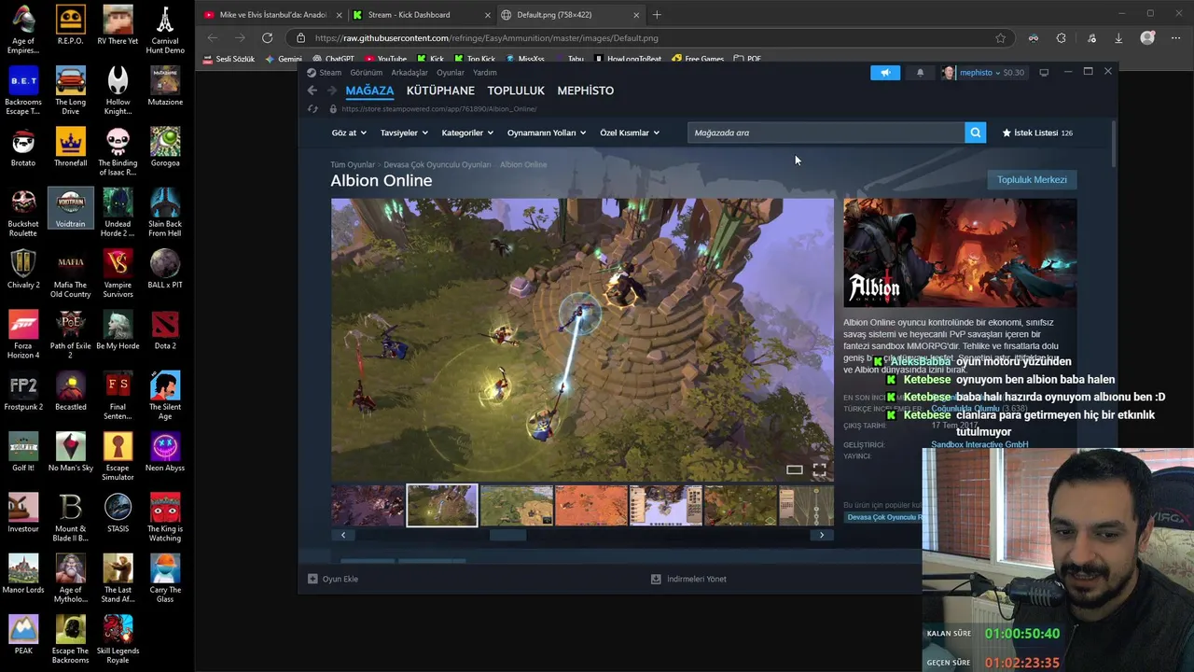Image resolution: width=1194 pixels, height=672 pixels.
Task: Open the Dota 2 desktop icon
Action: pyautogui.click(x=165, y=330)
